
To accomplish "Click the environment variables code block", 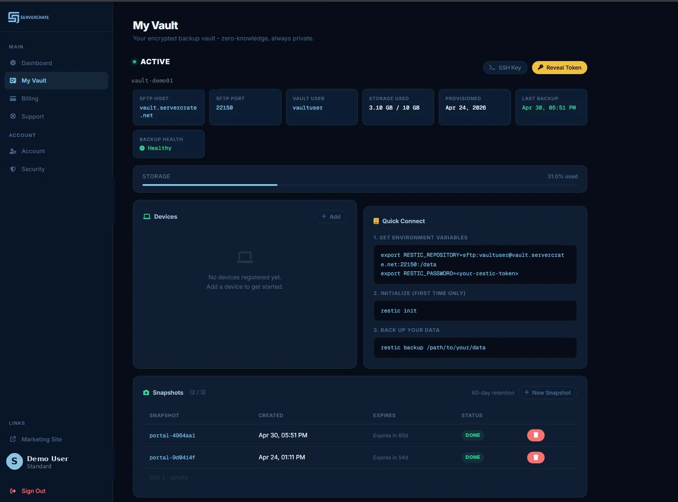I will 475,264.
